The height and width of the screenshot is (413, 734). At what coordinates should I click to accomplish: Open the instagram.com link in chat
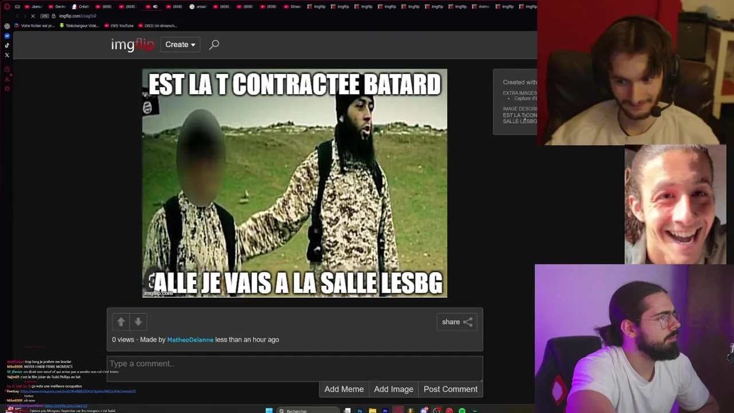[x=78, y=391]
